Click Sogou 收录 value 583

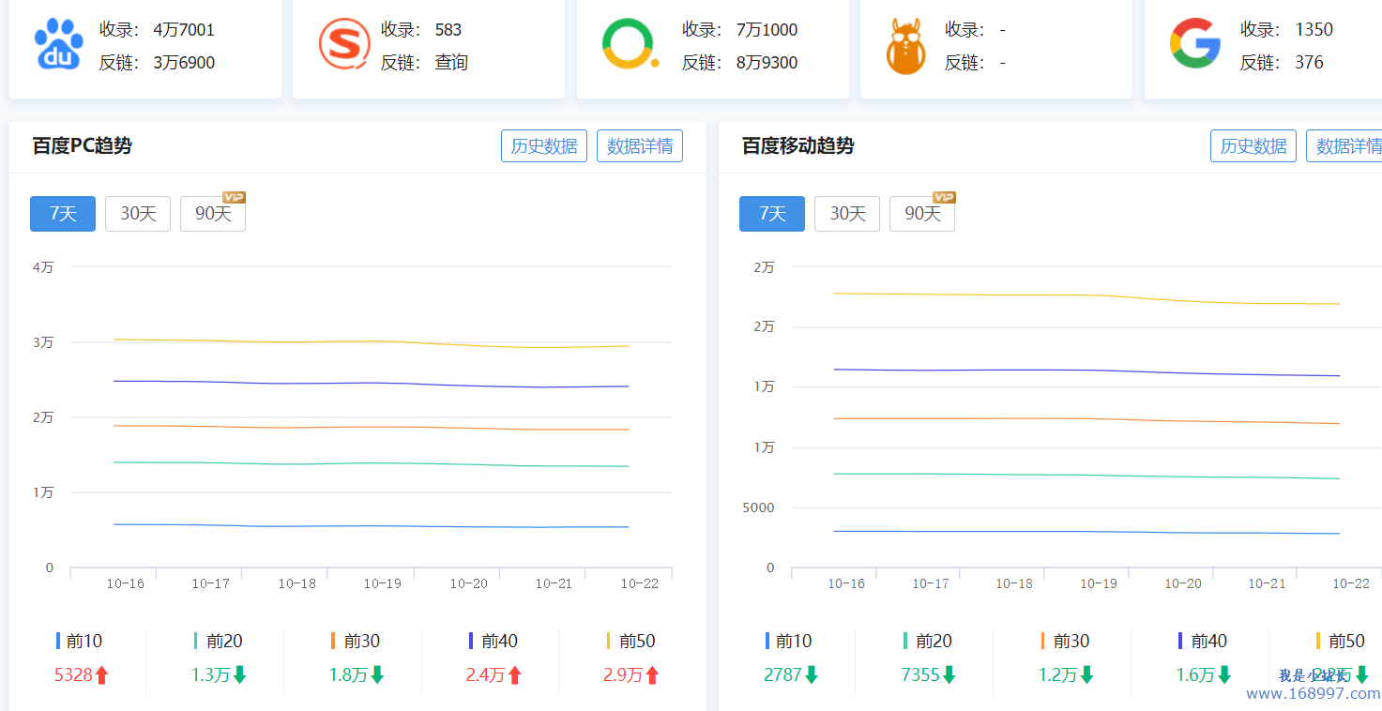click(x=448, y=30)
